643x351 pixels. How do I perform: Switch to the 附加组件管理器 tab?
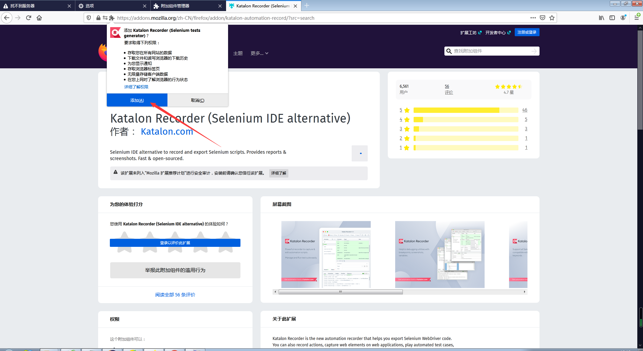[x=188, y=6]
